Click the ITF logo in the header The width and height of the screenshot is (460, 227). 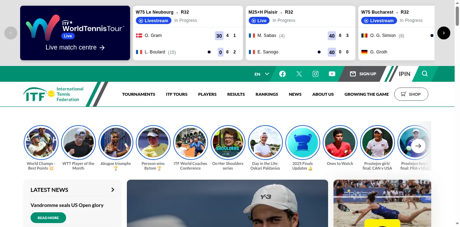coord(54,94)
